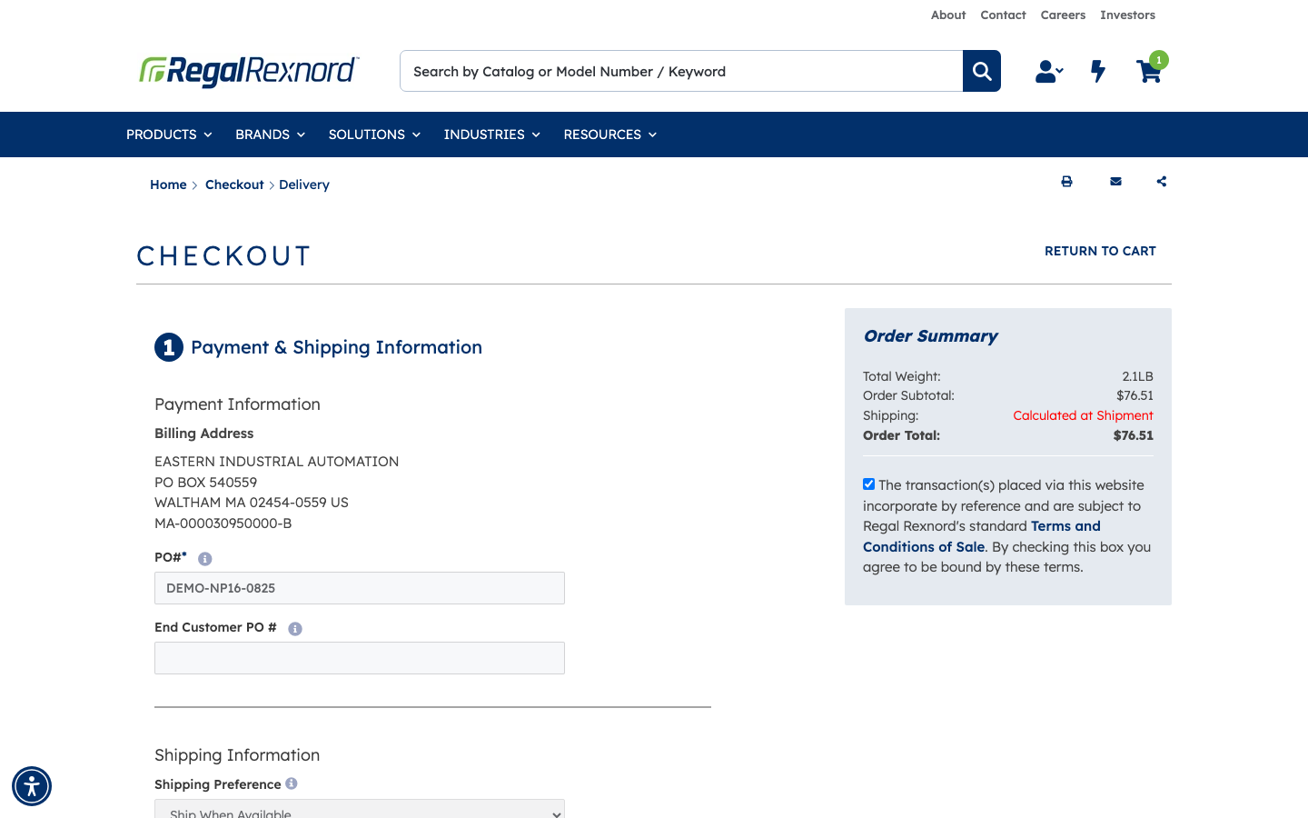Click the print page icon
This screenshot has height=818, width=1308.
coord(1066,182)
